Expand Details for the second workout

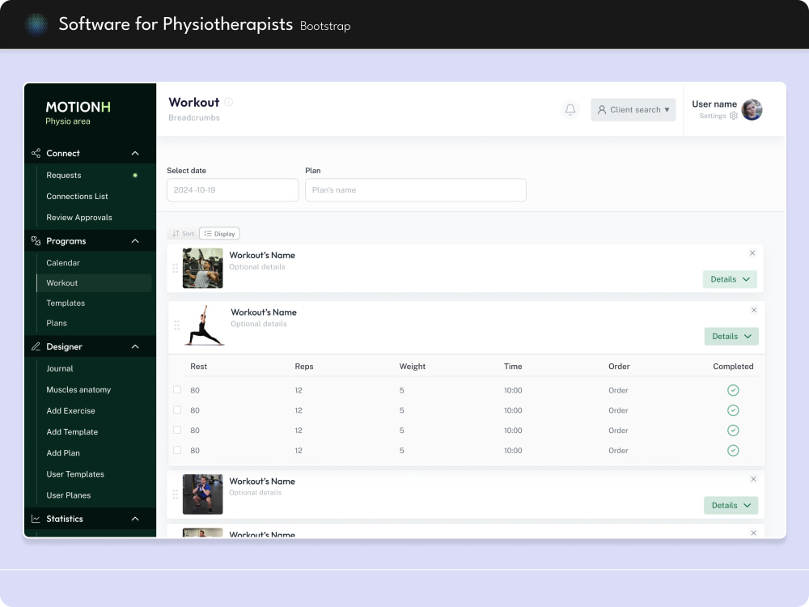(x=731, y=336)
